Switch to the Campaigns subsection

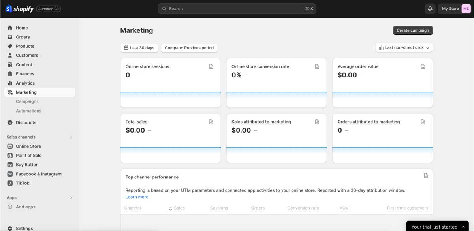pos(27,101)
